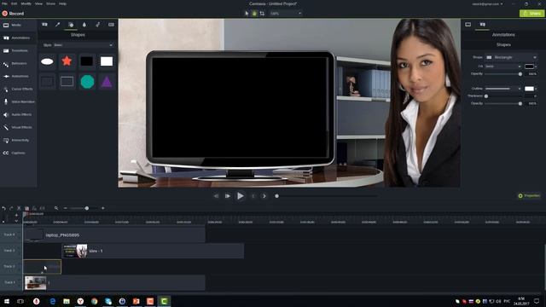Image resolution: width=546 pixels, height=307 pixels.
Task: Switch to Visual Properties tab icon
Action: (x=468, y=25)
